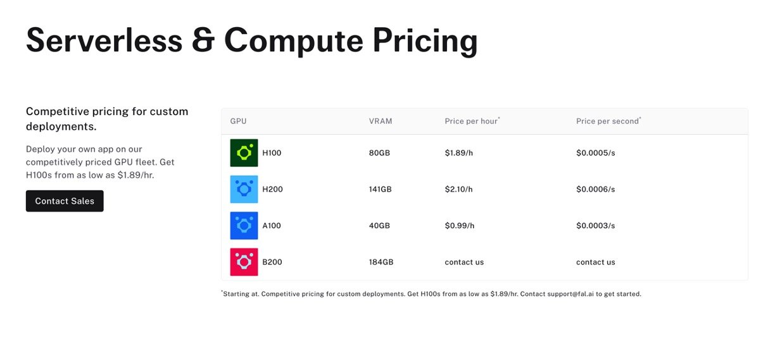The image size is (775, 344).
Task: Select the A100 GPU name label
Action: click(x=272, y=226)
